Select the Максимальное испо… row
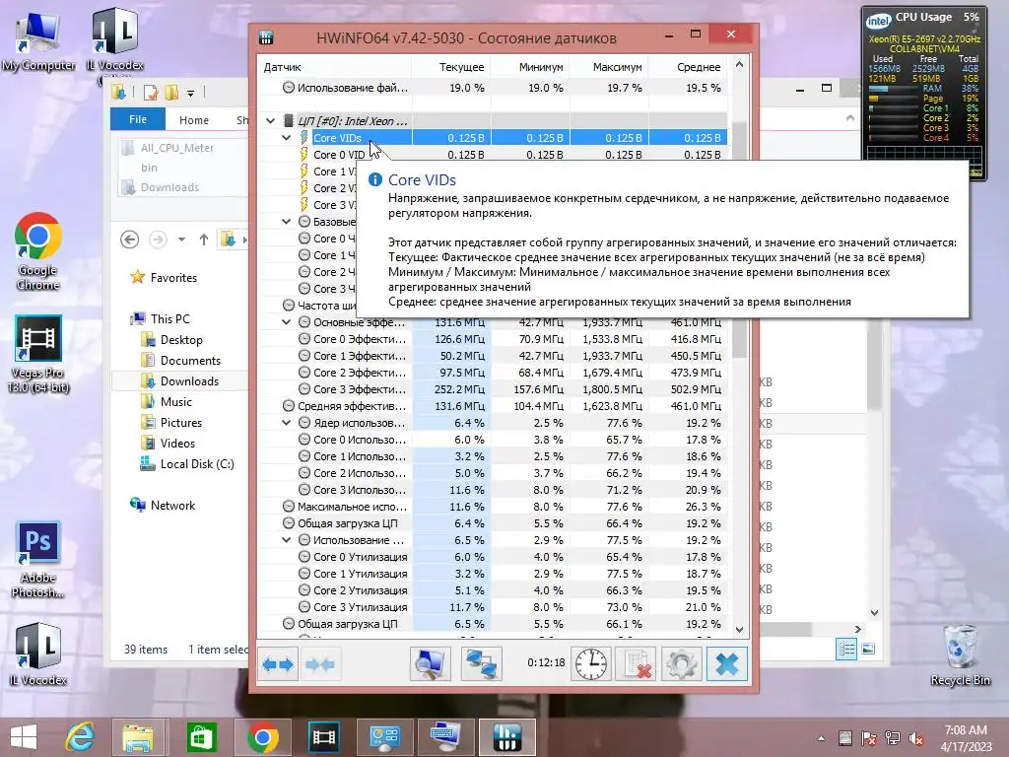1009x757 pixels. click(493, 507)
